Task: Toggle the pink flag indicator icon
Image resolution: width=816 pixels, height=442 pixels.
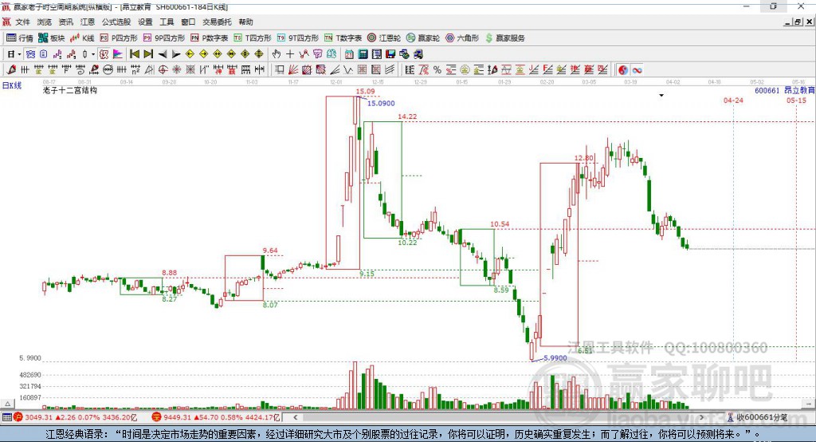Action: click(118, 54)
